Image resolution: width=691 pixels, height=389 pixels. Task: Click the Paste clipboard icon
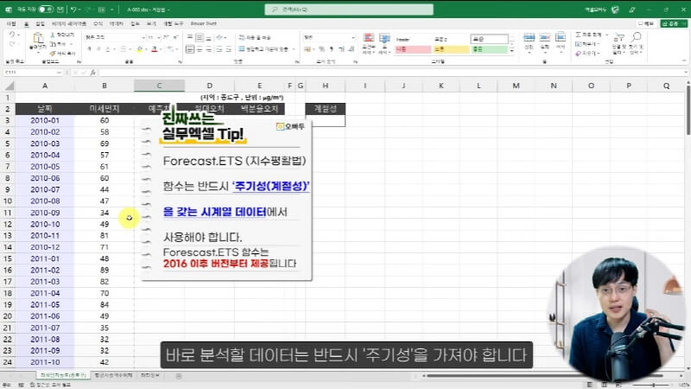[x=38, y=39]
